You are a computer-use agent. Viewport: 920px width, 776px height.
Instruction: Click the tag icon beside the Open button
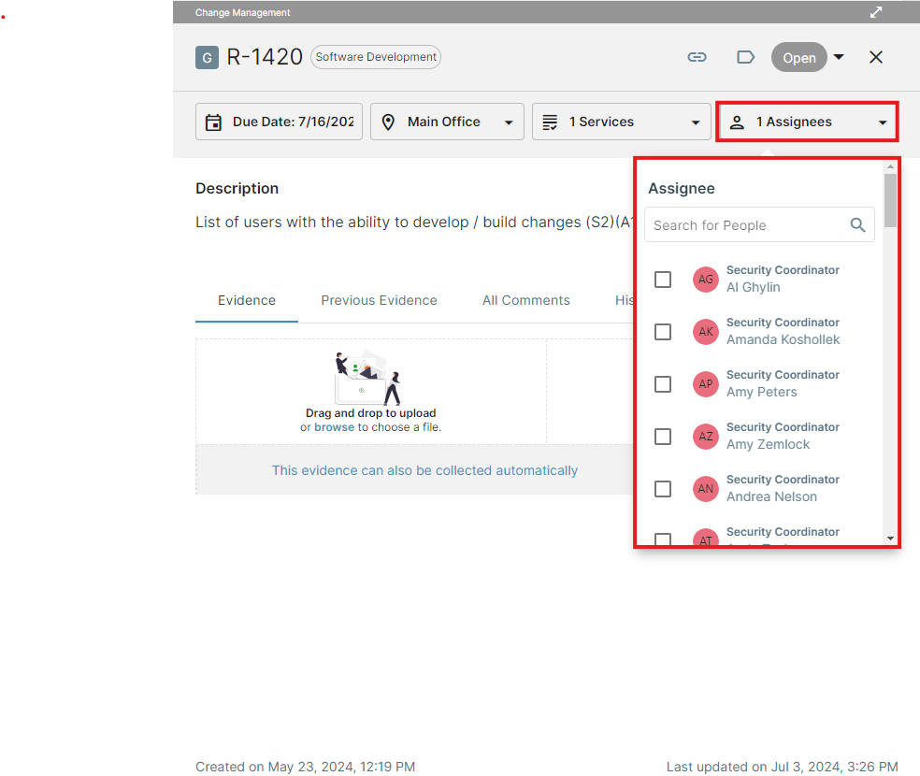(745, 57)
